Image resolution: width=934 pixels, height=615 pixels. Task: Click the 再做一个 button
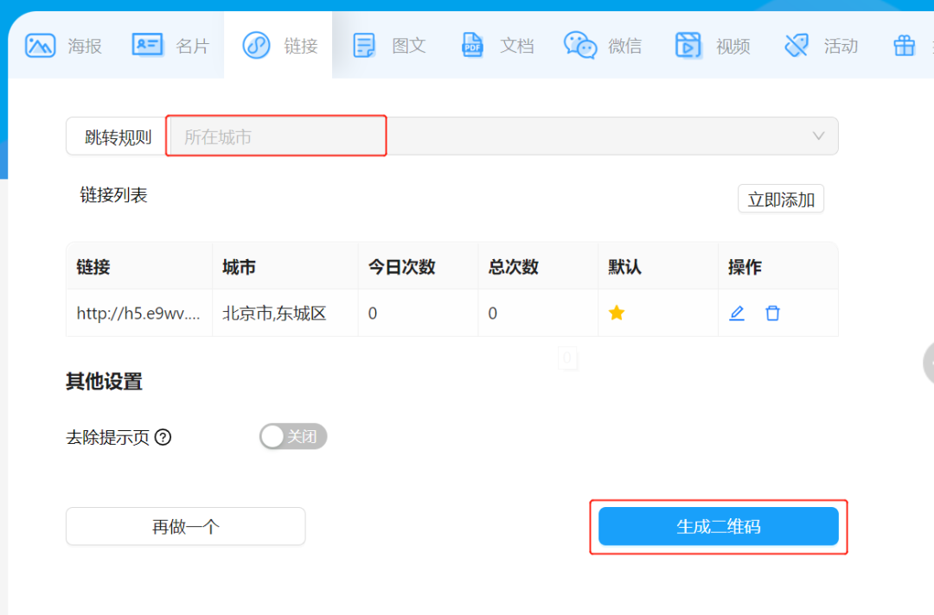[185, 526]
